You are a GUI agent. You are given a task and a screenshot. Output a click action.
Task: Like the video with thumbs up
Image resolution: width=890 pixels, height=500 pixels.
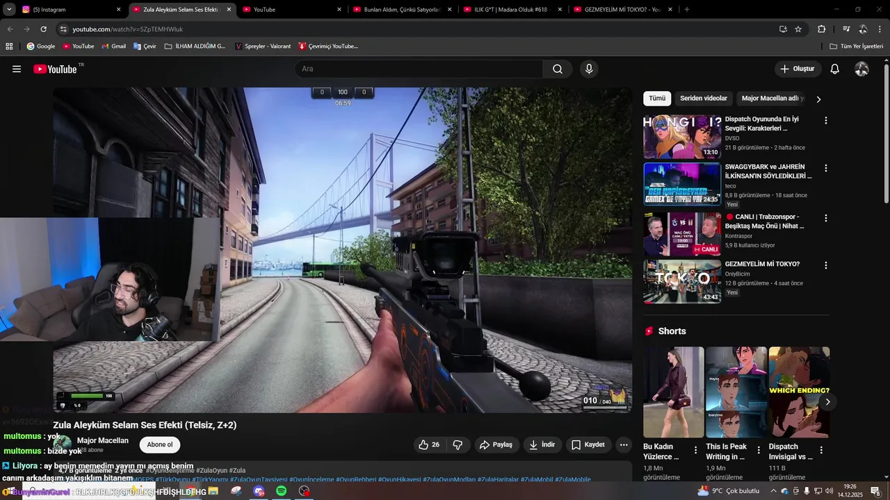(x=429, y=444)
